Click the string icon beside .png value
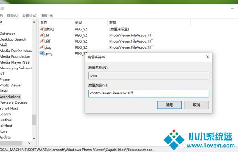 (x=42, y=53)
